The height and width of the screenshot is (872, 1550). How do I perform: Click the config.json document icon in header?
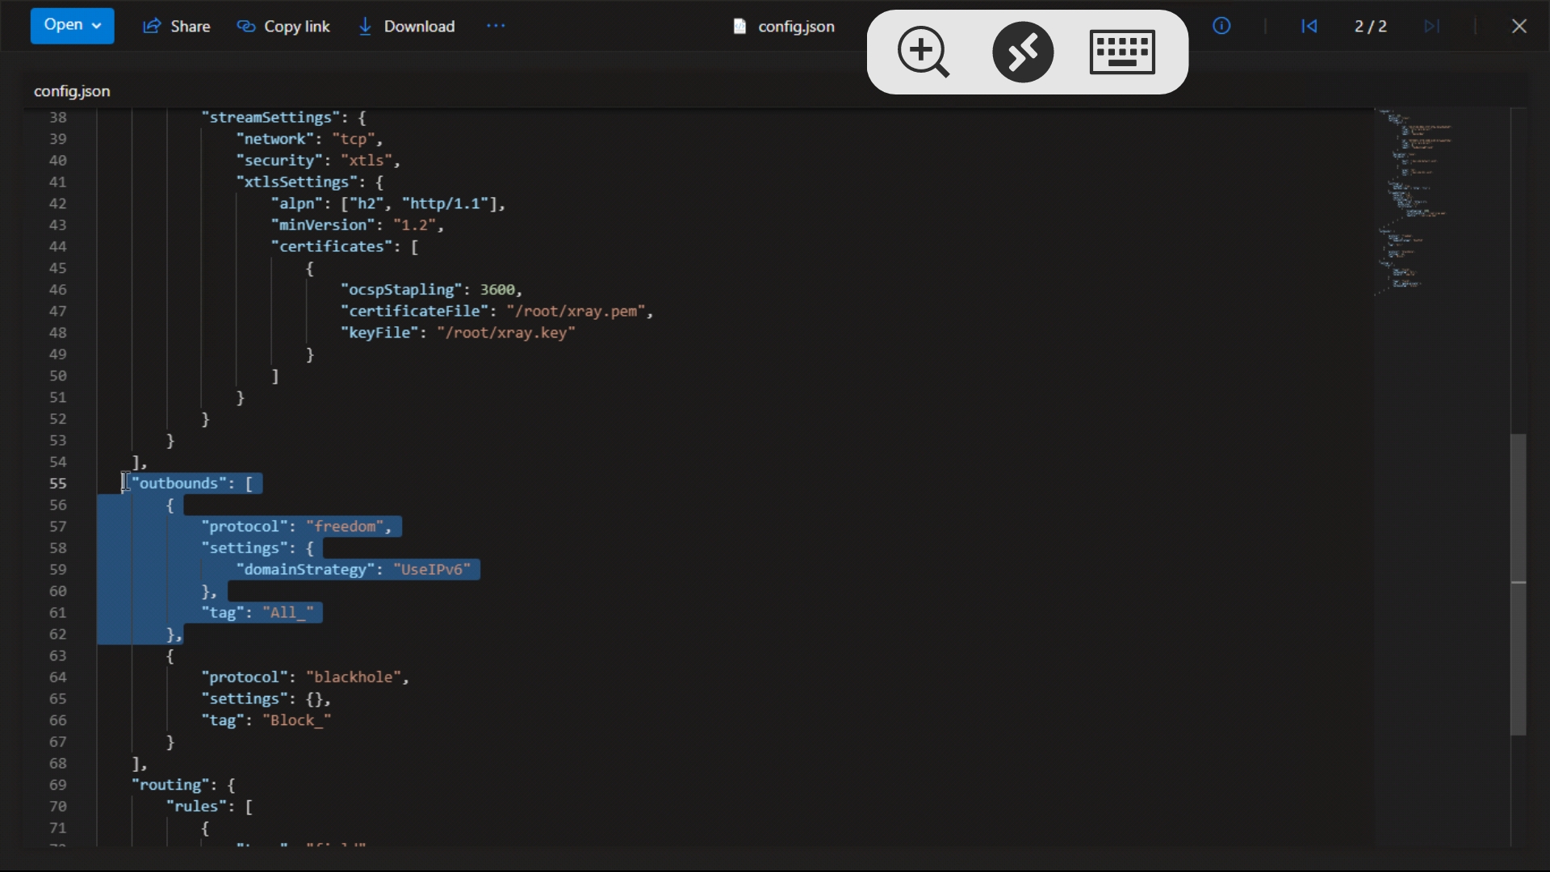[x=740, y=26]
